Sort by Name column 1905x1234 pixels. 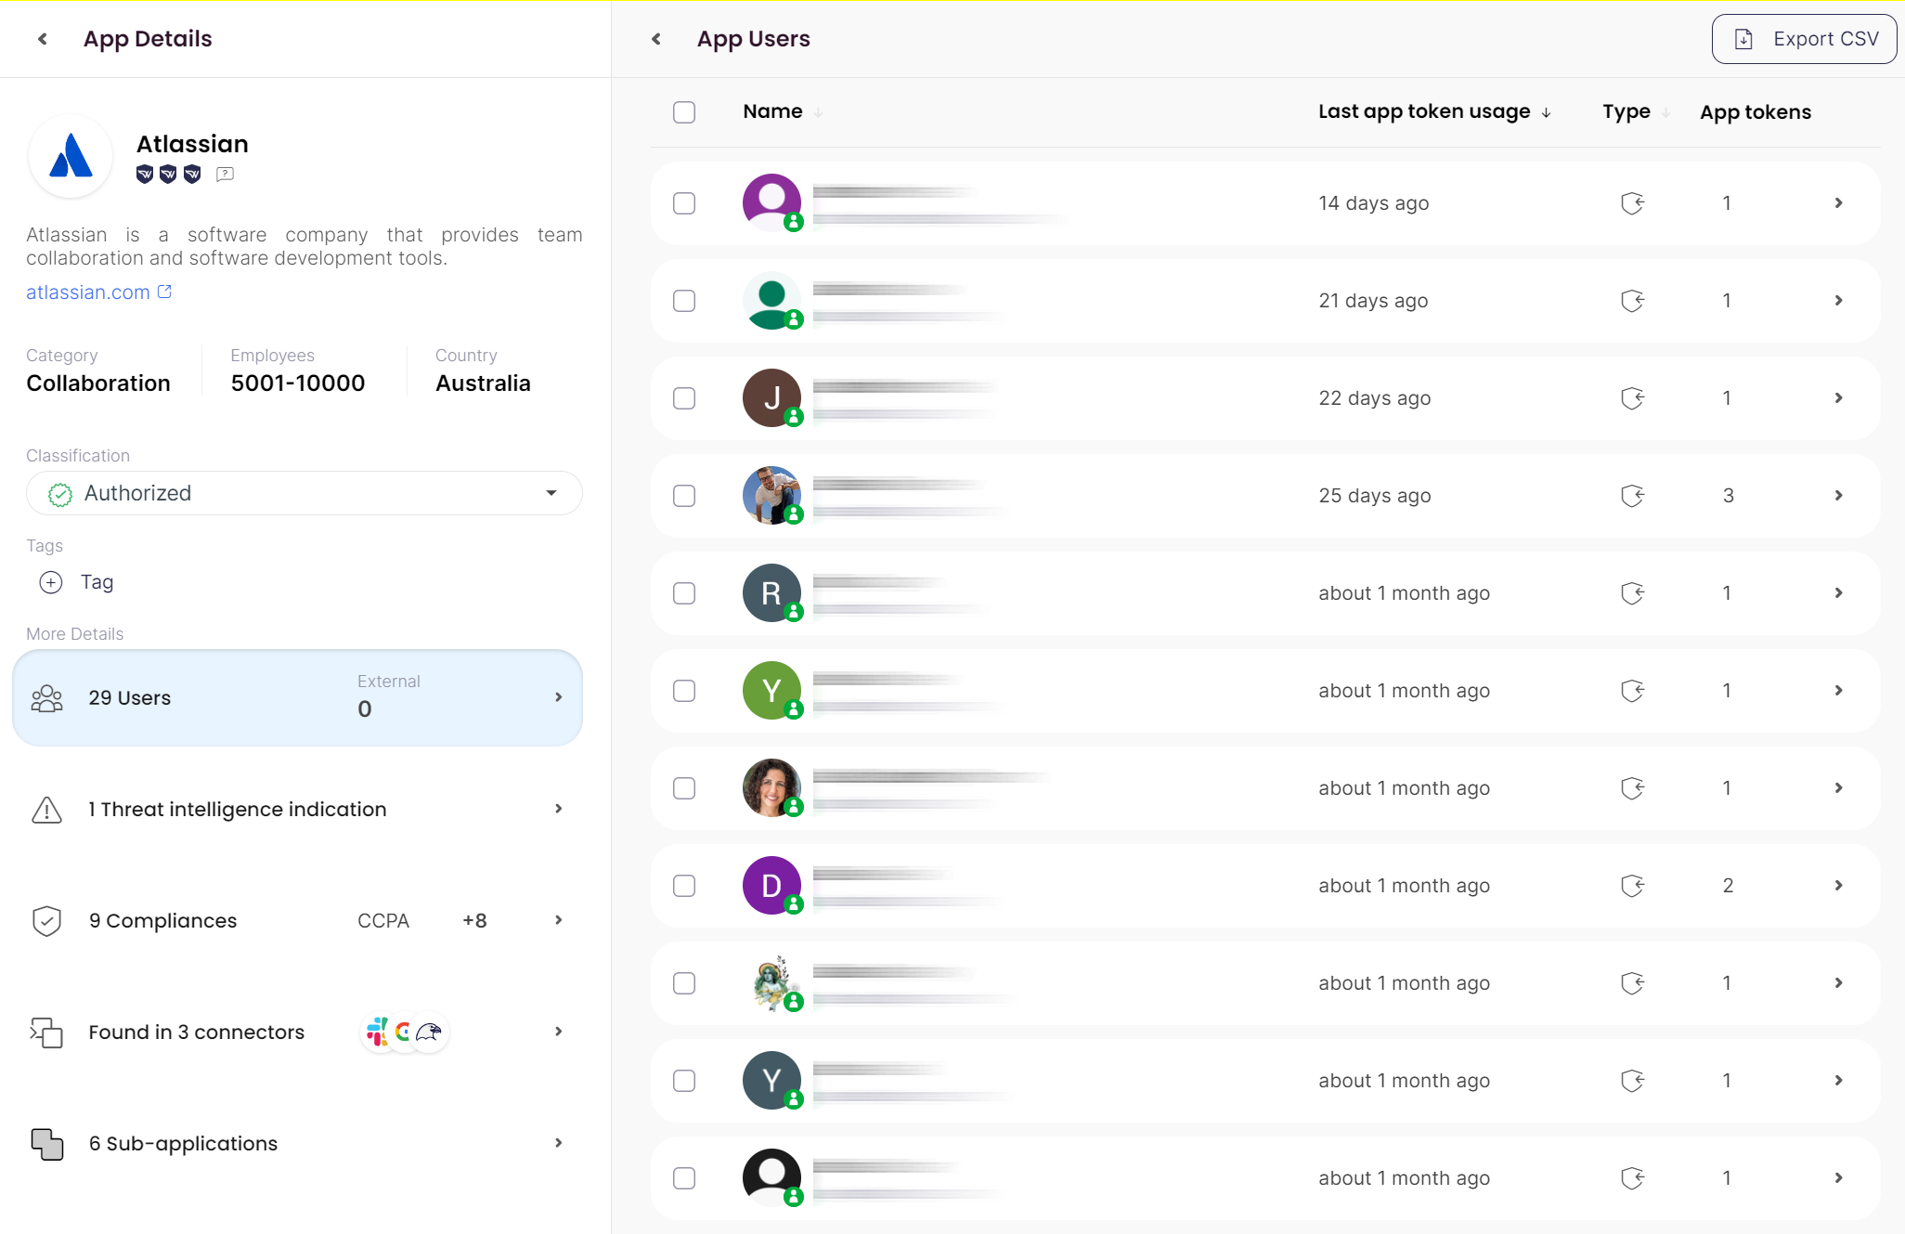[x=783, y=111]
